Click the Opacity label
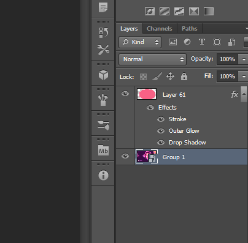Screen dimensions: 248x243 click(x=202, y=59)
